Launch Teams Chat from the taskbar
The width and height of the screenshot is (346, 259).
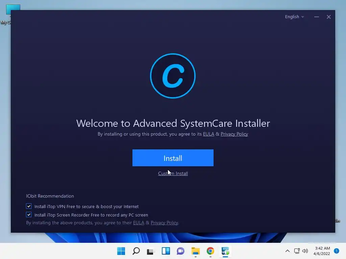(180, 251)
